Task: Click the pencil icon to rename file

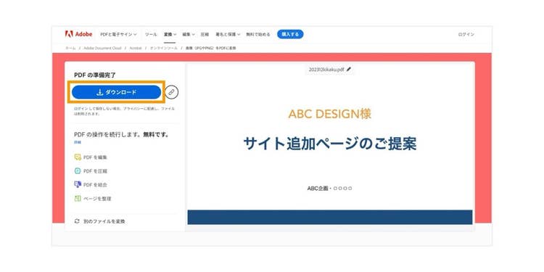Action: (349, 69)
